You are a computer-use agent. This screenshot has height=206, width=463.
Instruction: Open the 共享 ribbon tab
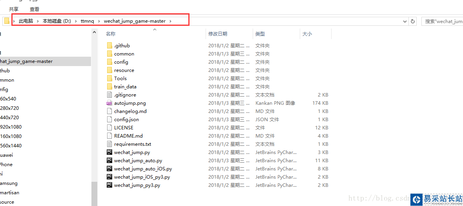pos(14,9)
